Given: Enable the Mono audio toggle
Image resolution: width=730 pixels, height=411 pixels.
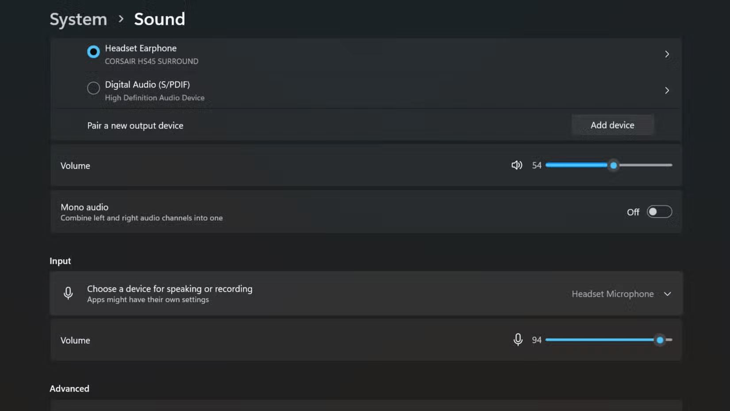Looking at the screenshot, I should click(660, 212).
